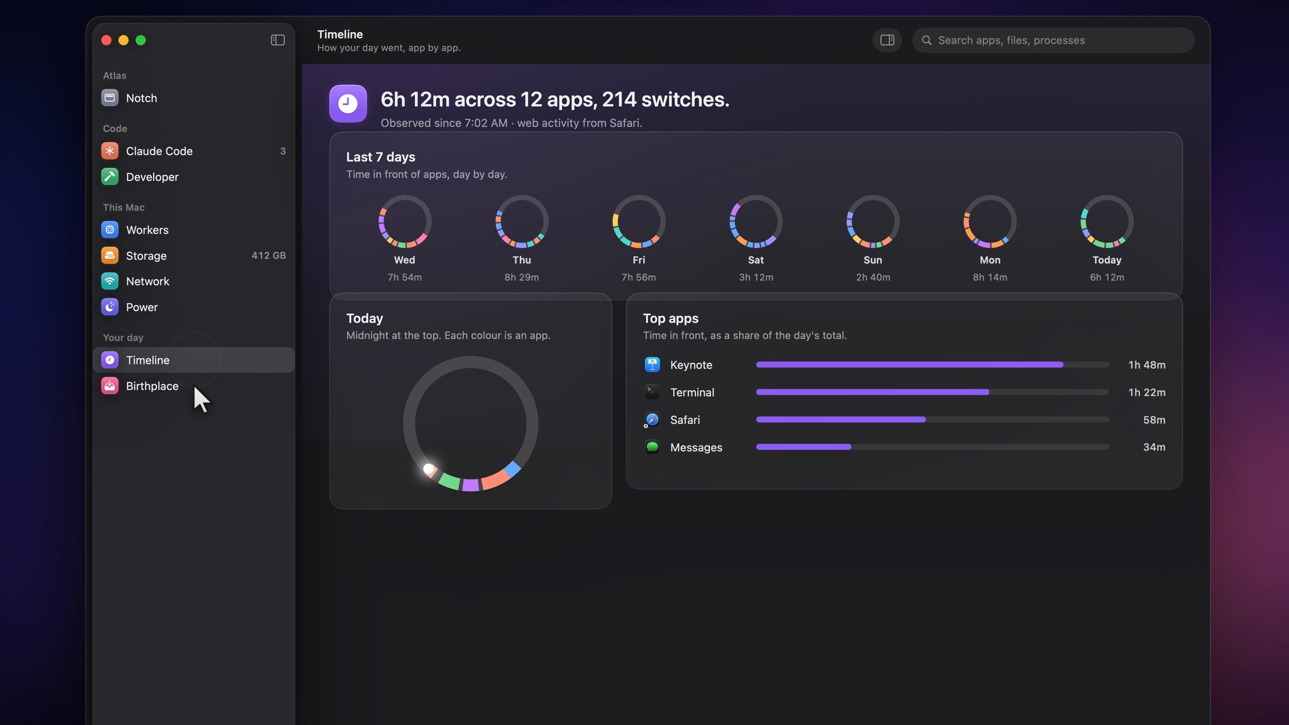Select the Today ring in Last 7 days

(x=1107, y=222)
